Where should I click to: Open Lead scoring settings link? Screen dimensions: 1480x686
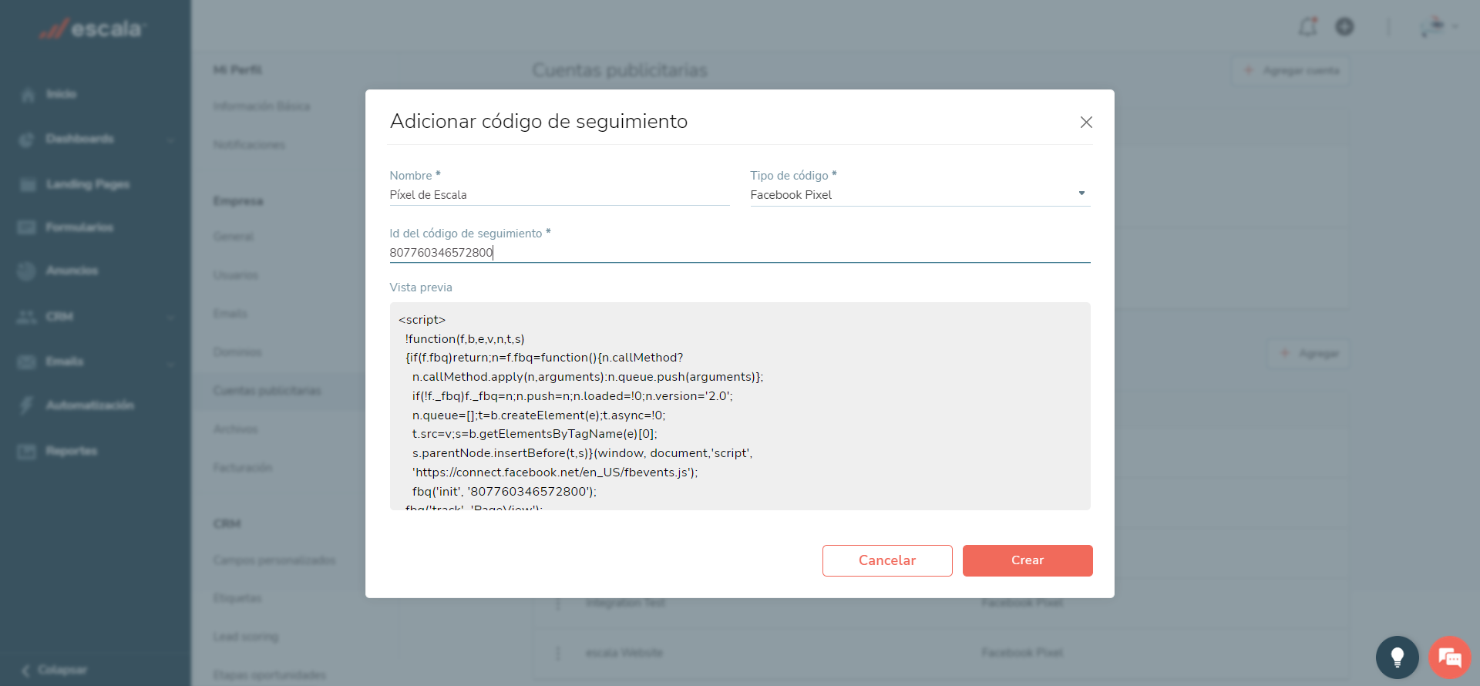click(x=246, y=637)
